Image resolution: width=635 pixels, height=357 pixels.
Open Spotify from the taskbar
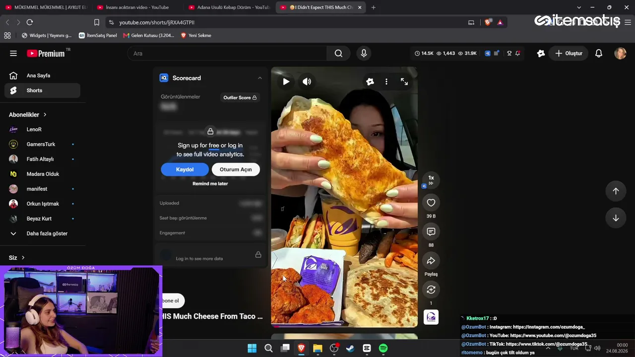tap(383, 348)
